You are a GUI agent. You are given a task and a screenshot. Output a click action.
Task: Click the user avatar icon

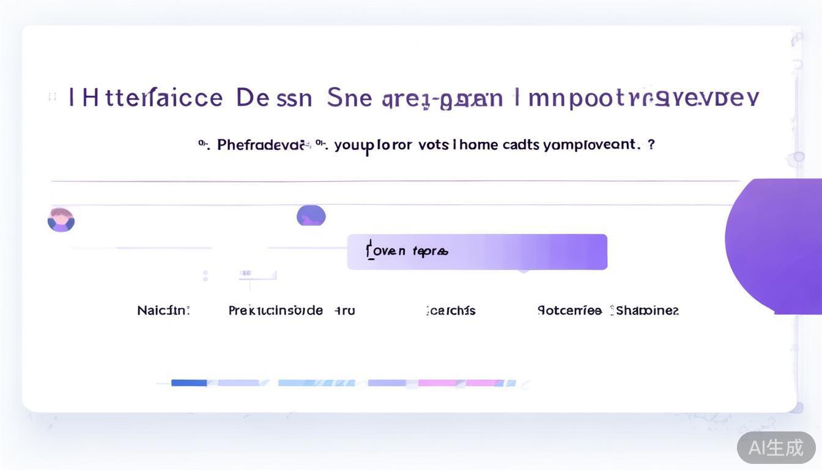coord(61,220)
